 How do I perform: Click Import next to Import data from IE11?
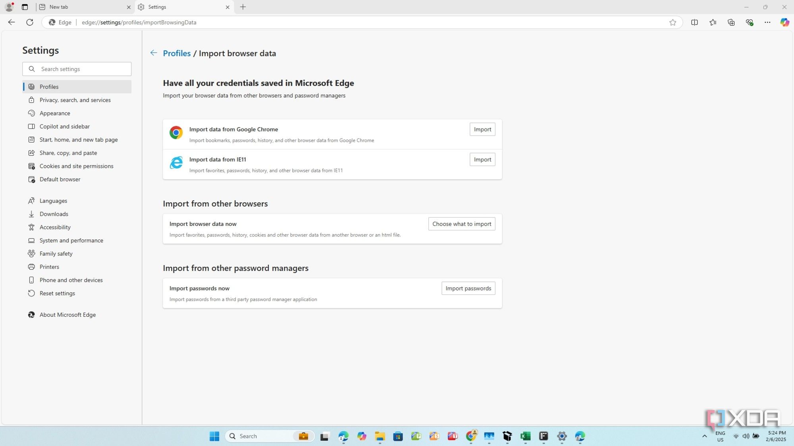tap(482, 159)
